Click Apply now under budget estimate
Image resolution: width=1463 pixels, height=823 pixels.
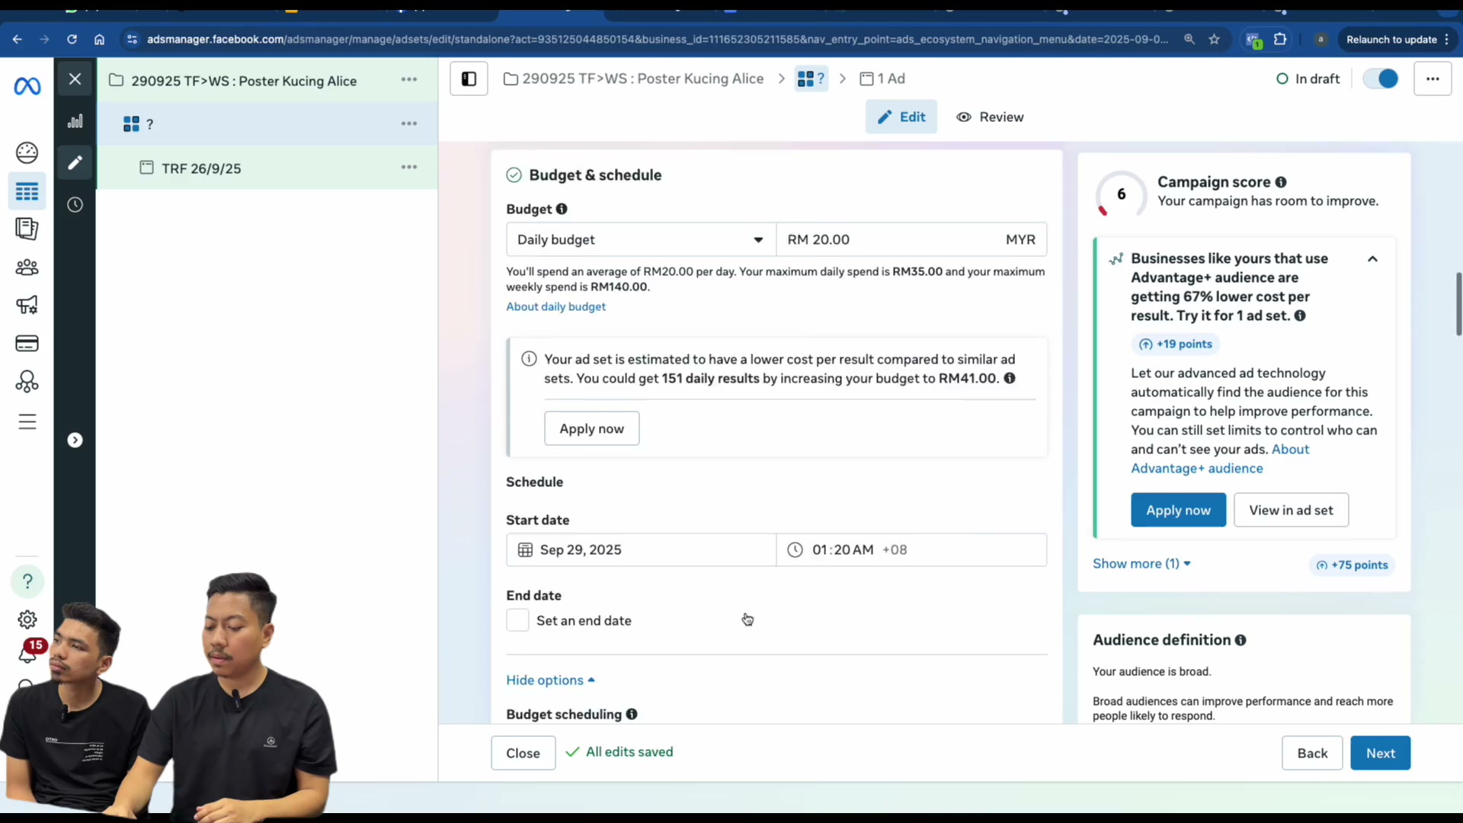[x=591, y=428]
